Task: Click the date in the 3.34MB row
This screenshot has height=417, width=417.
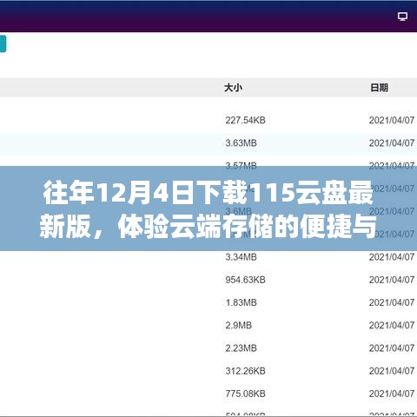Action: pos(392,257)
